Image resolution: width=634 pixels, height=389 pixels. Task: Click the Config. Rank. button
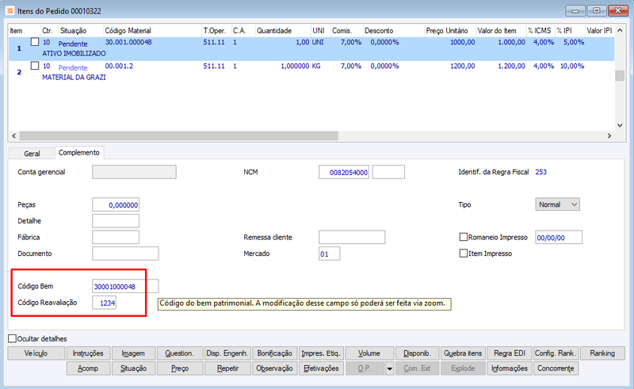tap(556, 353)
